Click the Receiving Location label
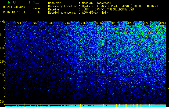The width and height of the screenshot is (169, 107). [x=63, y=6]
